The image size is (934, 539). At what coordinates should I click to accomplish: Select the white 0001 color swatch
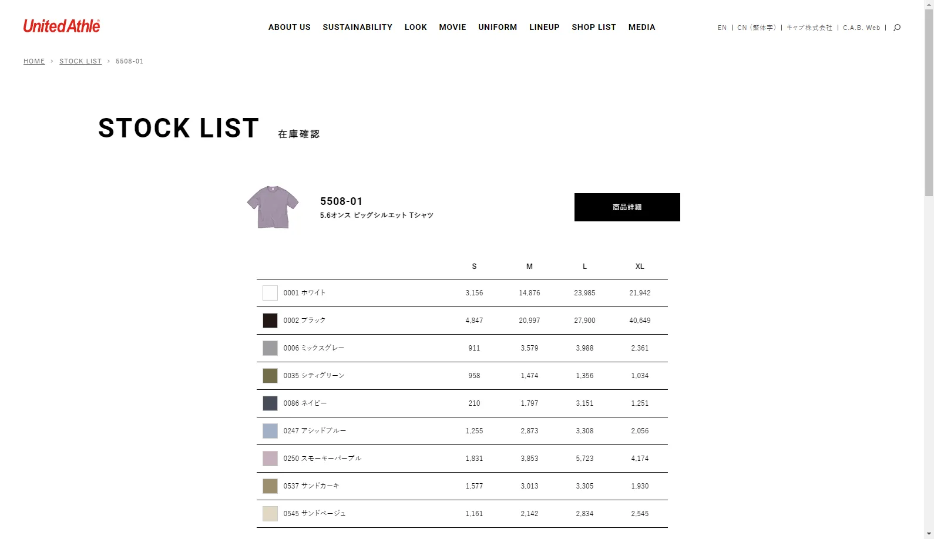270,293
